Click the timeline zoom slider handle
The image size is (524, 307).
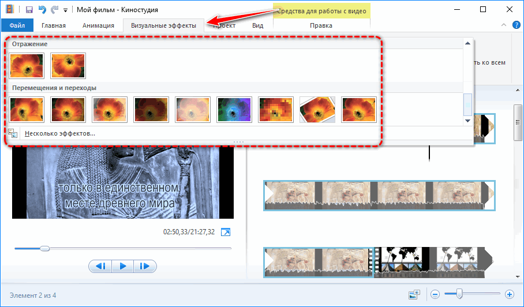[459, 294]
